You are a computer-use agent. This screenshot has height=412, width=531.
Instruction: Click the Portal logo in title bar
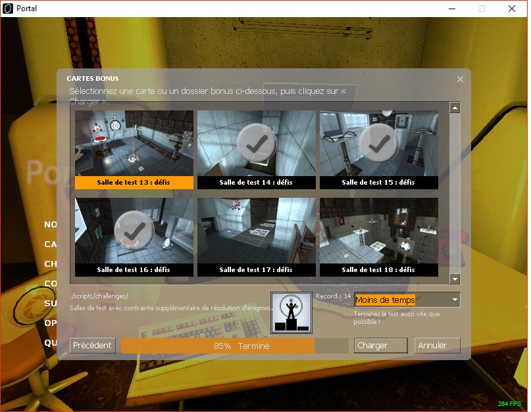pos(8,9)
